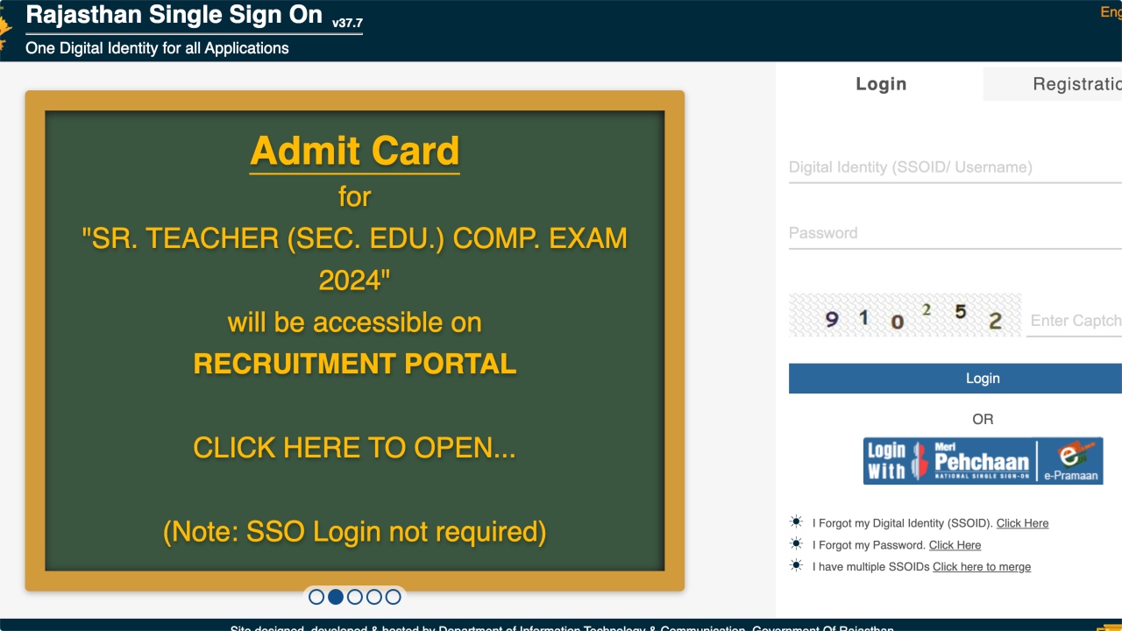This screenshot has width=1122, height=631.
Task: Open the admit card via CLICK HERE TO OPEN
Action: click(354, 447)
